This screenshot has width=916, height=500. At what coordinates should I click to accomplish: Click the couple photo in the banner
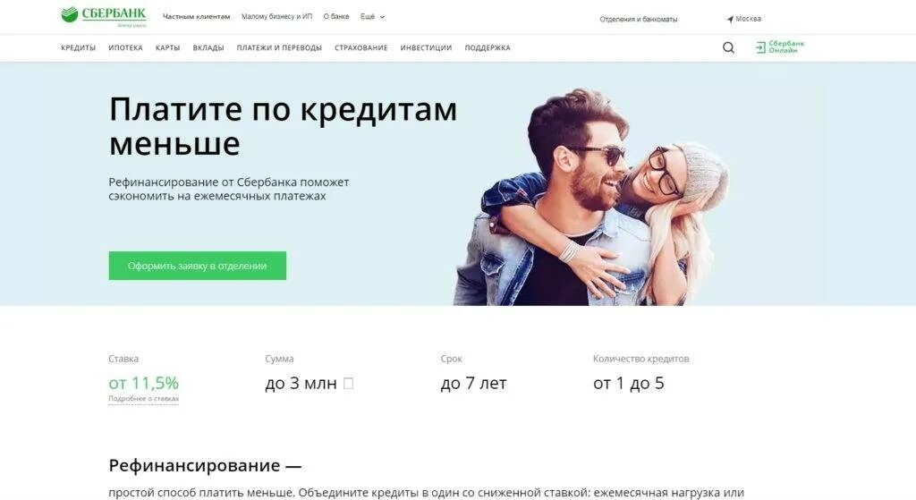[590, 198]
